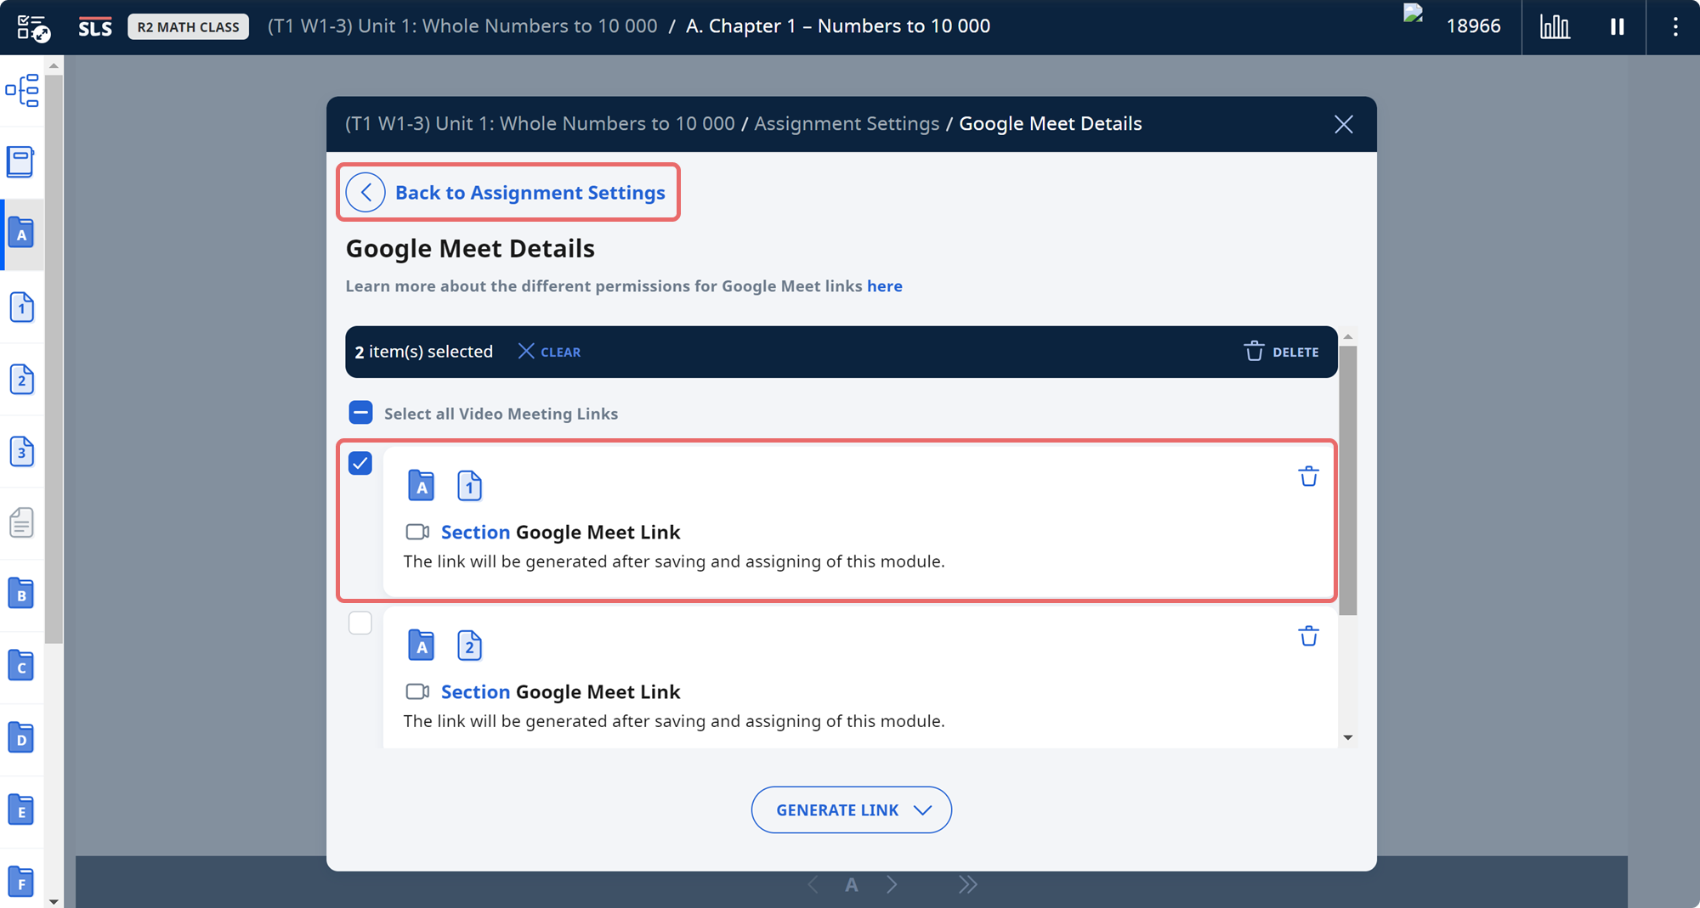
Task: Open Activity 1 page in sidebar
Action: (21, 307)
